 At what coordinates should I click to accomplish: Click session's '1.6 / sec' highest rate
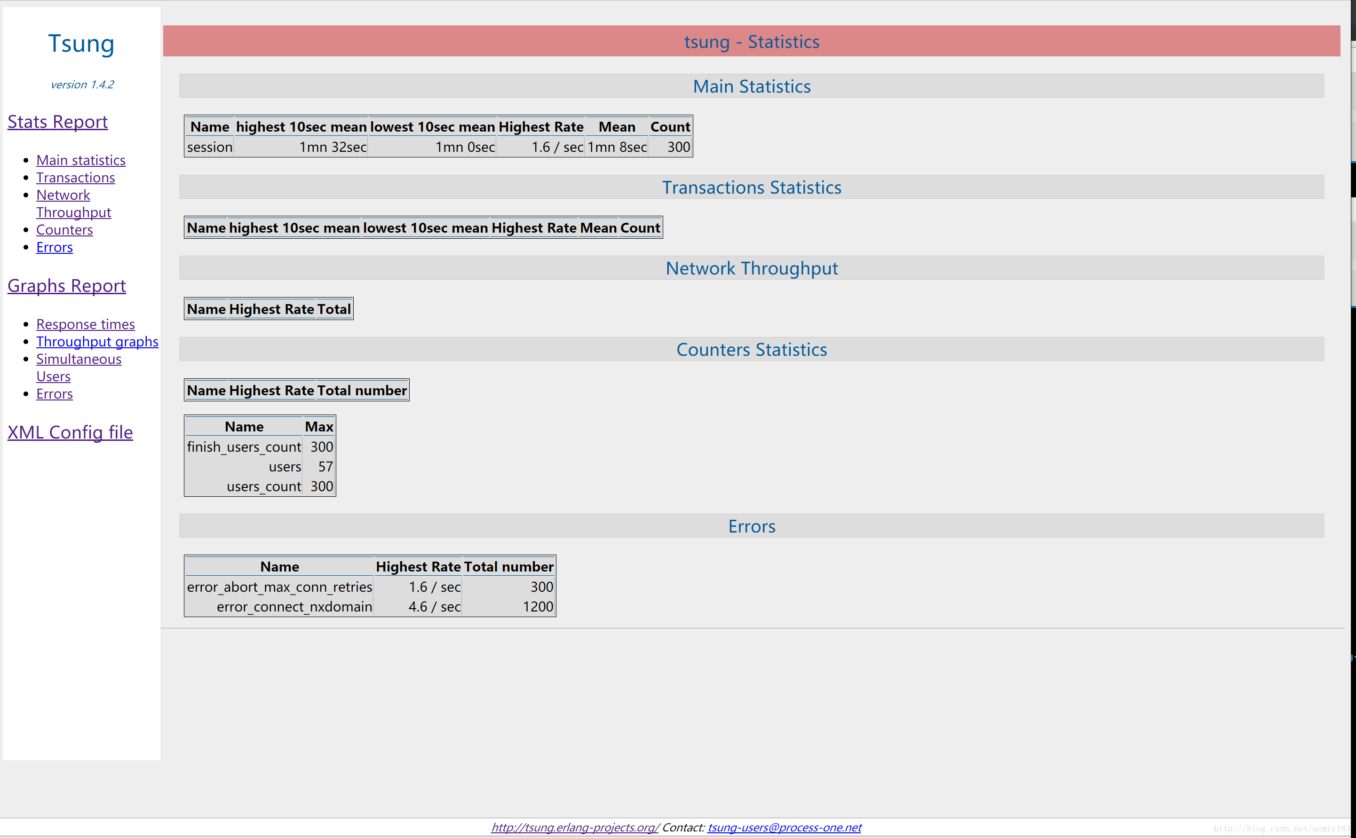[557, 147]
